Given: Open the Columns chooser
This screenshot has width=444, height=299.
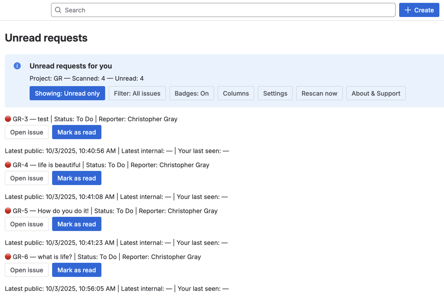Looking at the screenshot, I should [236, 93].
